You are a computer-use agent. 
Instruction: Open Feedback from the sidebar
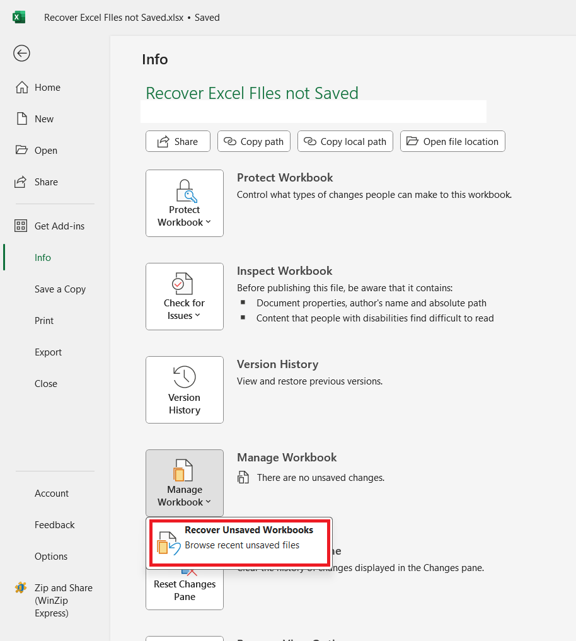54,525
